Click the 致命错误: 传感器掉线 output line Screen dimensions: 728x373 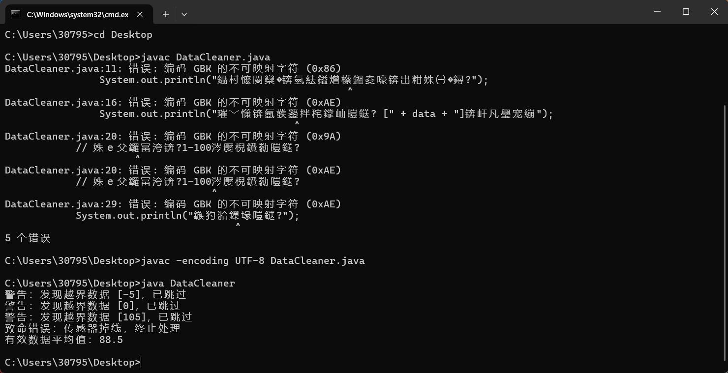[x=92, y=328]
